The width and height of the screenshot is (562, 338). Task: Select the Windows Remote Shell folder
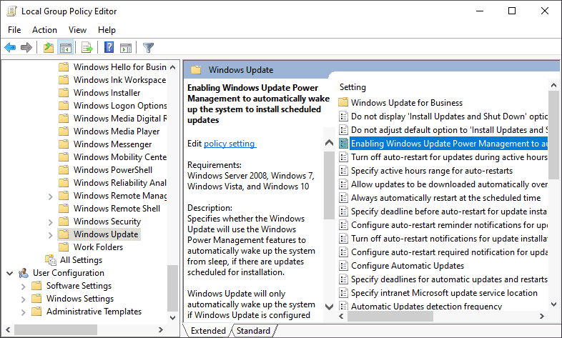tap(117, 209)
